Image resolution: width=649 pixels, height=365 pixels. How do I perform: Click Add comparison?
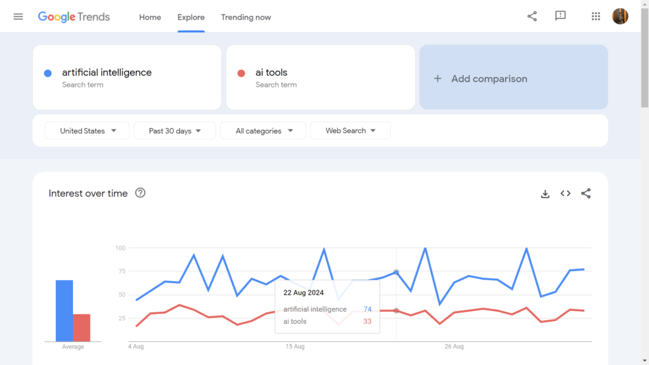[513, 77]
